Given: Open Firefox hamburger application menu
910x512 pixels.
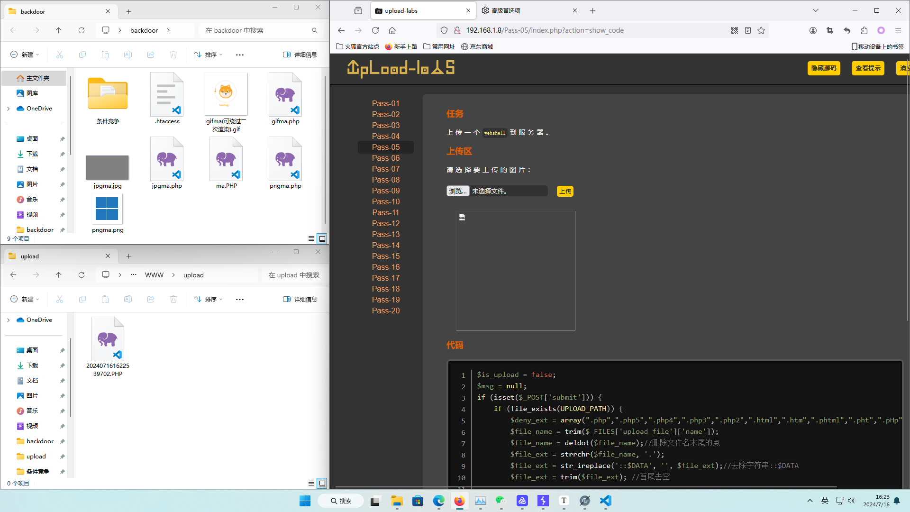Looking at the screenshot, I should (x=898, y=30).
